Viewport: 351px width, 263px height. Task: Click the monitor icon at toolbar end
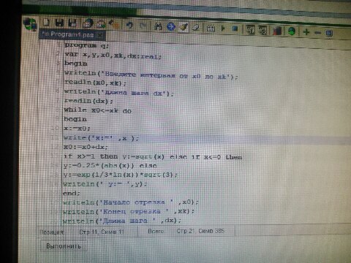329,33
